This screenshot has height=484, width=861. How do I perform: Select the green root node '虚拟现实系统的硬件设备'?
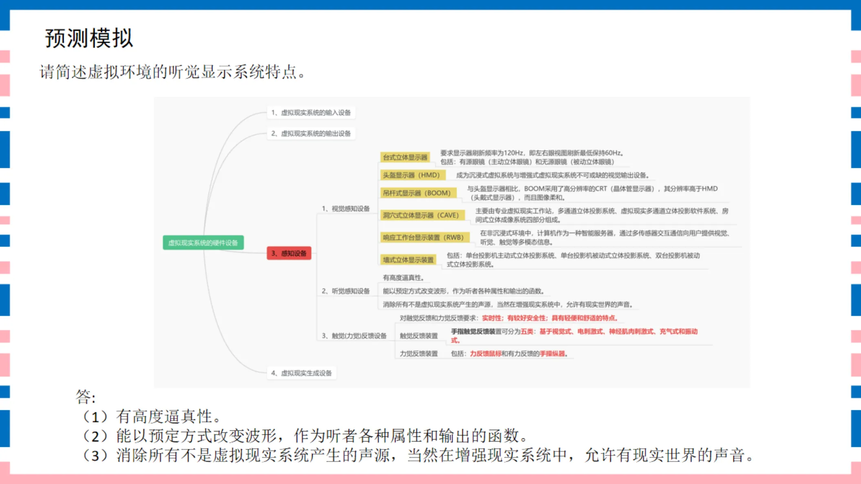click(203, 243)
